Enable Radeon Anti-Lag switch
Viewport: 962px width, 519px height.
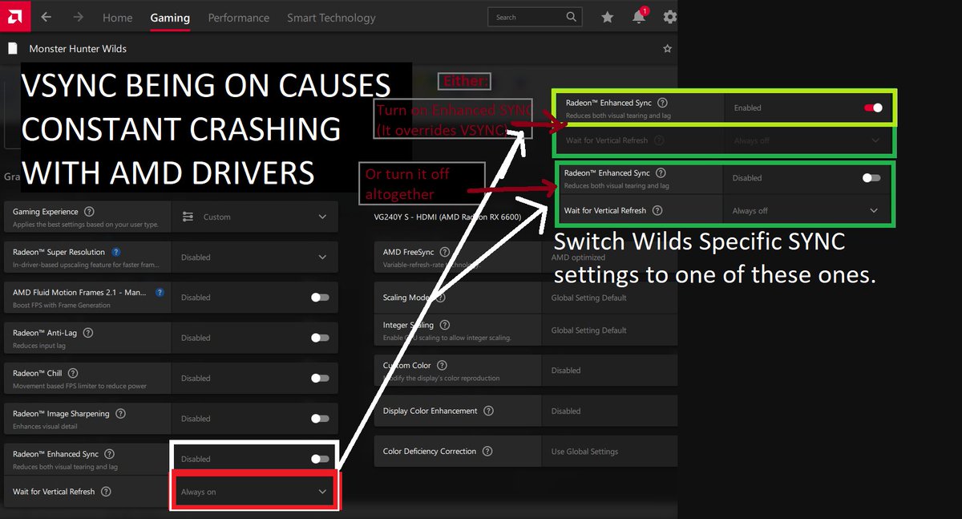coord(320,338)
